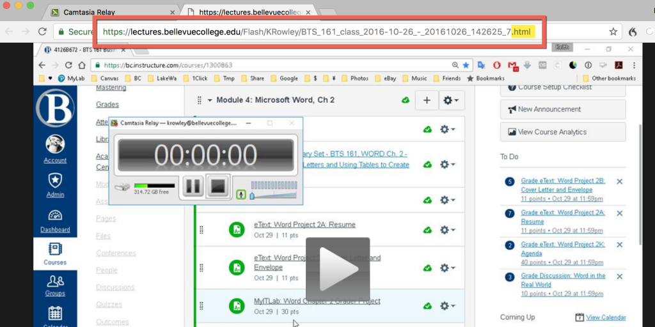The image size is (655, 327).
Task: Click the Gmail extension icon in inner Chrome
Action: (513, 66)
